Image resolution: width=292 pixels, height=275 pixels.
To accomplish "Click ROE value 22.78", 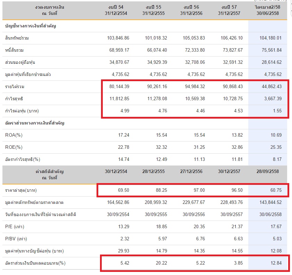I will tap(124, 147).
